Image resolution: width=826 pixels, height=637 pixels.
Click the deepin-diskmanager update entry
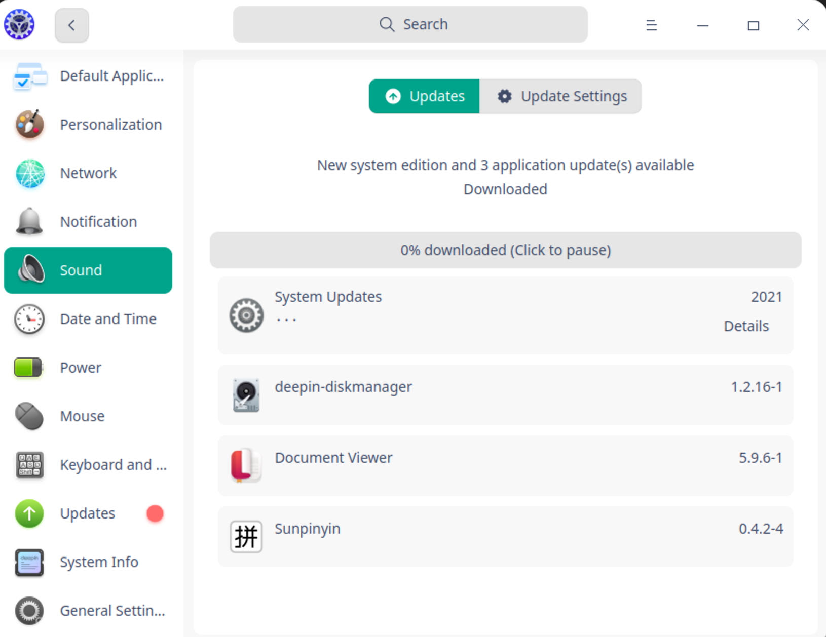coord(505,395)
